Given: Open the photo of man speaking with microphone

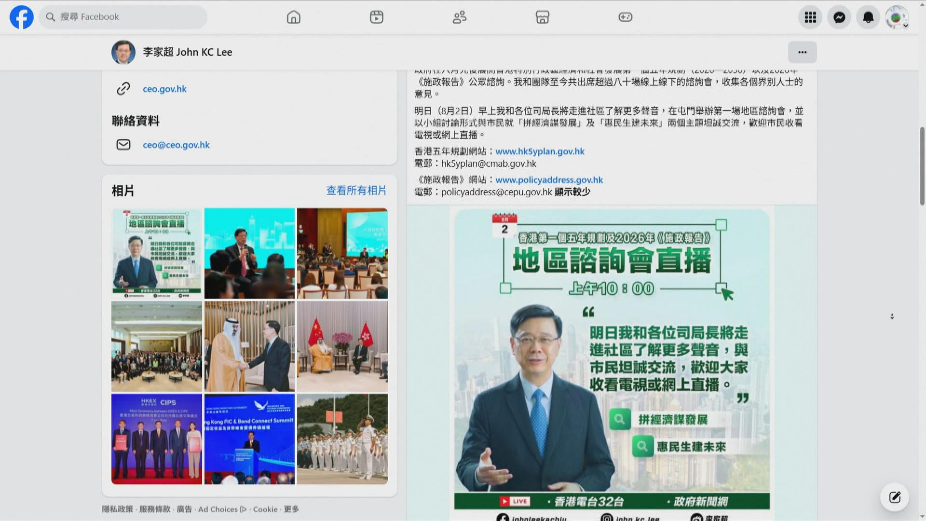Looking at the screenshot, I should click(249, 254).
